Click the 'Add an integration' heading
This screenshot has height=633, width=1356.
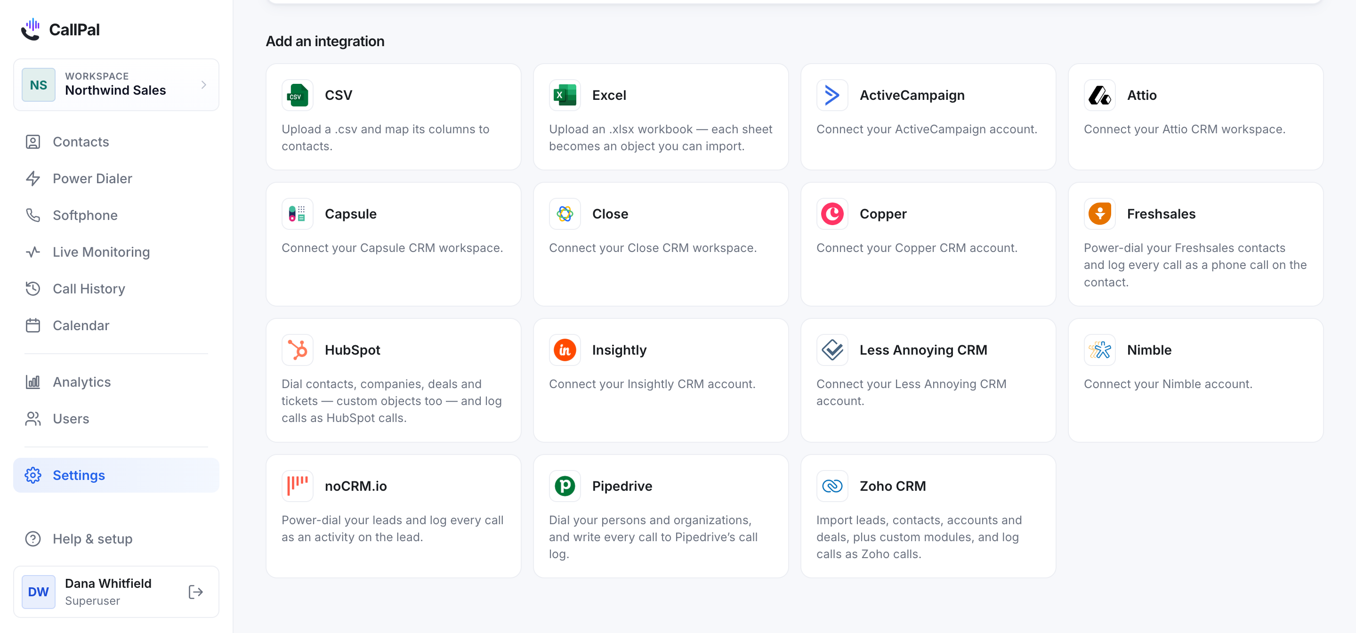[x=325, y=41]
